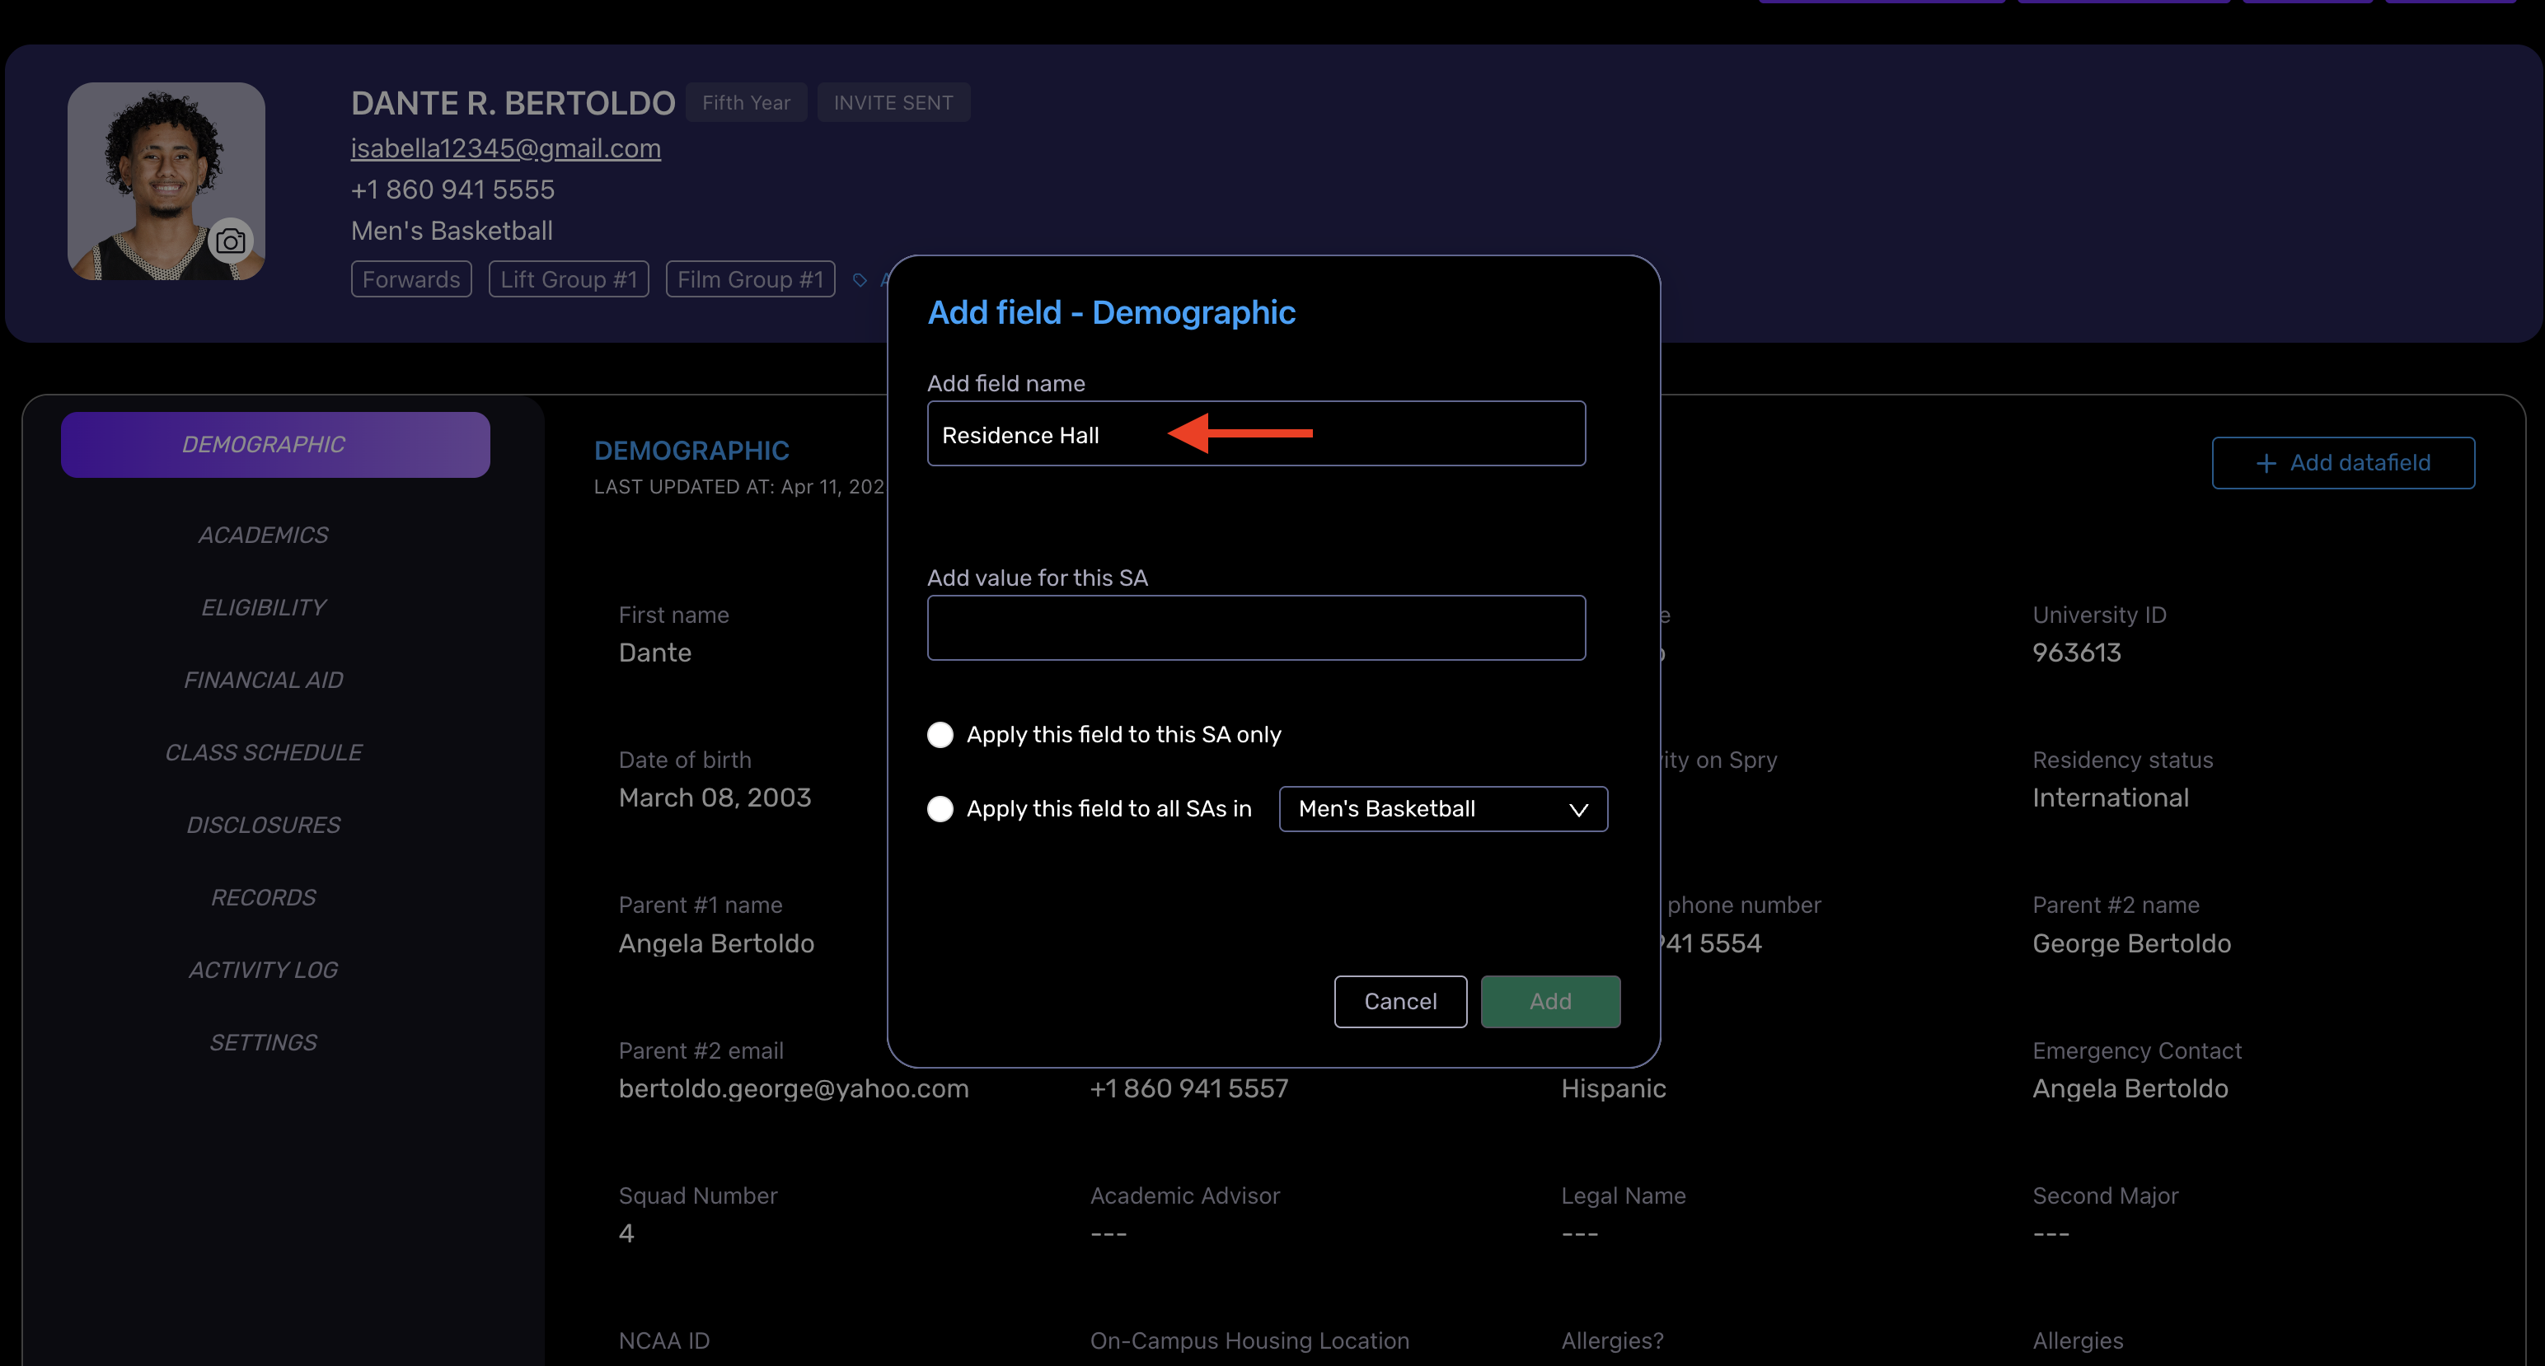
Task: Click the INVITE SENT badge
Action: pyautogui.click(x=893, y=103)
